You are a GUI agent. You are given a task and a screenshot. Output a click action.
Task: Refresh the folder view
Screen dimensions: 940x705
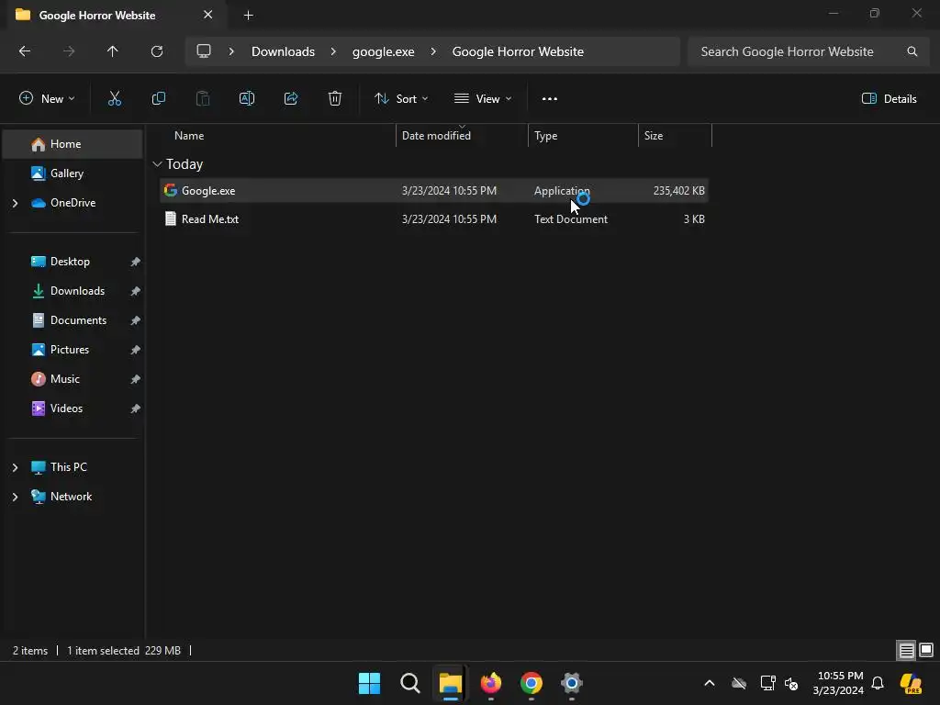point(157,51)
